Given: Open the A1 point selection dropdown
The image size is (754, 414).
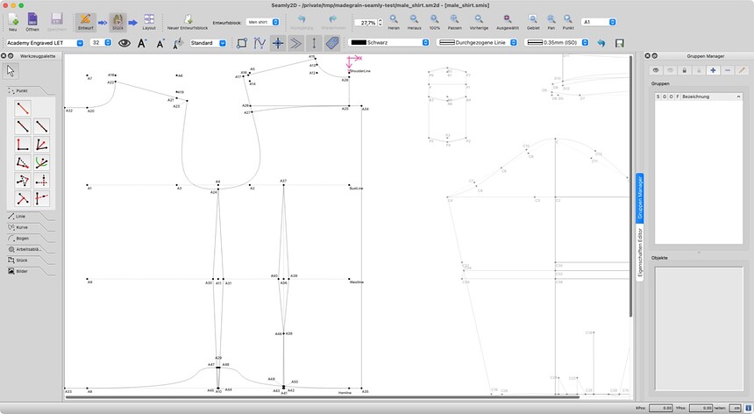Looking at the screenshot, I should click(x=599, y=22).
